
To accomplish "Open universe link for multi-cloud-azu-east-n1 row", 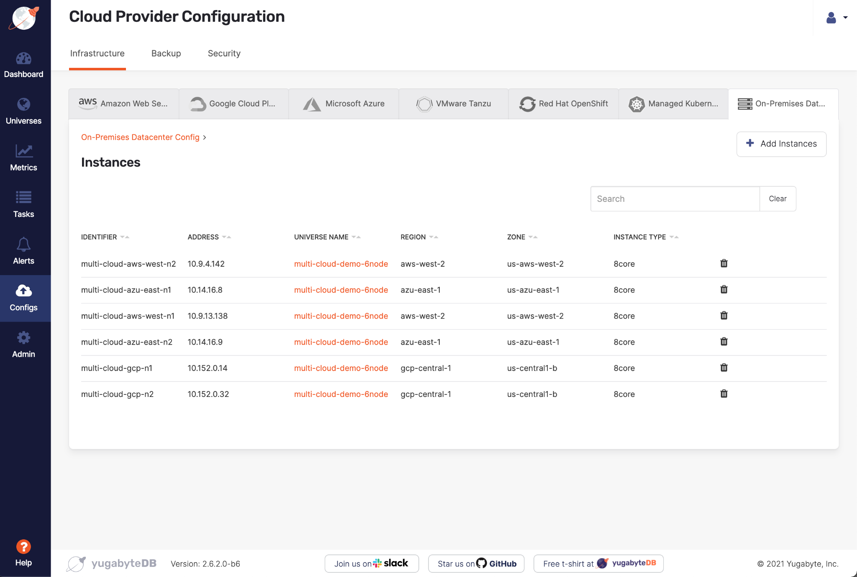I will point(341,290).
